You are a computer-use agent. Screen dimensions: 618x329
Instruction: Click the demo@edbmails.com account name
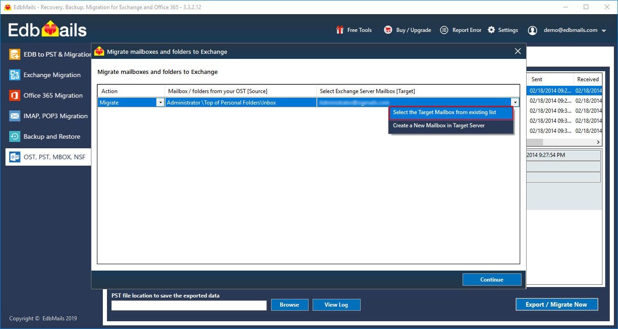coord(570,30)
